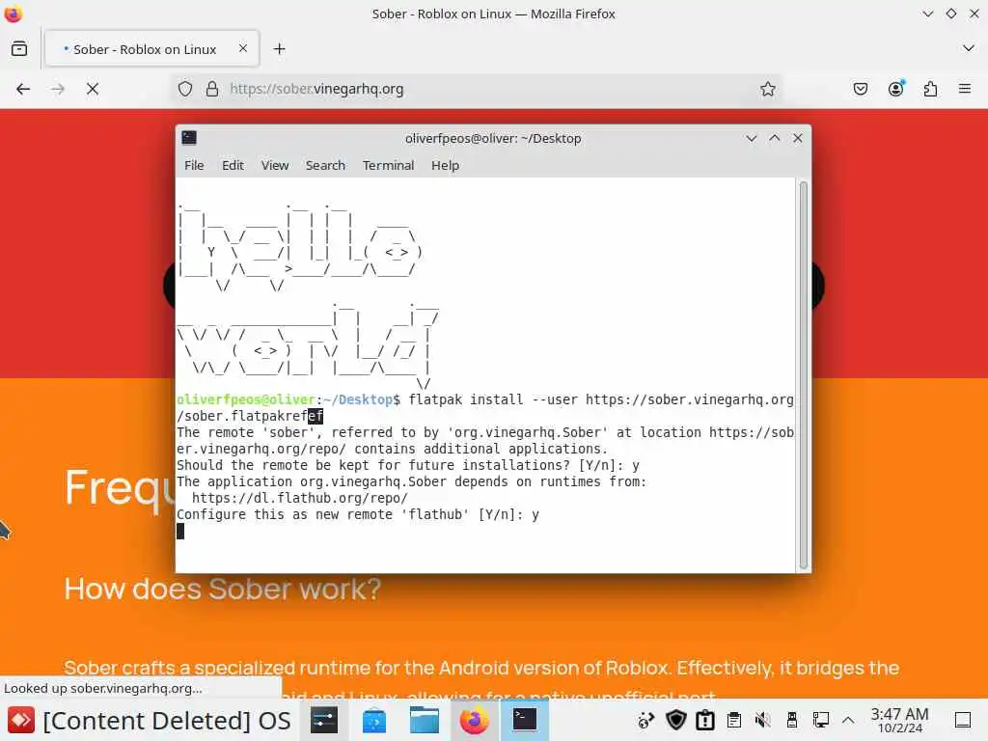Open the shield security tray icon
The image size is (988, 741).
[676, 720]
